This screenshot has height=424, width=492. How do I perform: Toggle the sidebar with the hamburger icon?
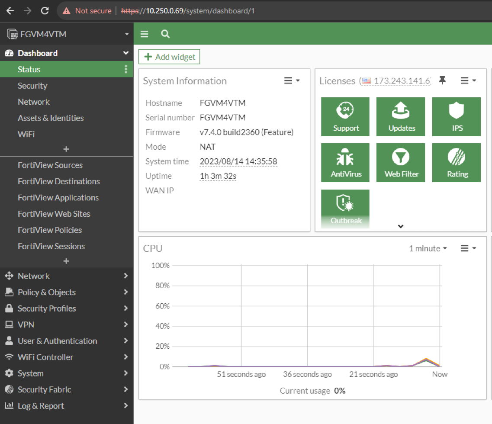144,33
